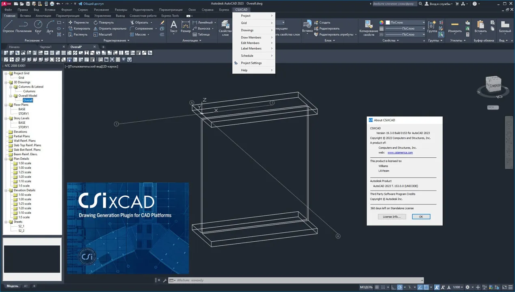This screenshot has width=515, height=292.
Task: Open the ПоСлою color dropdown
Action: pyautogui.click(x=405, y=22)
